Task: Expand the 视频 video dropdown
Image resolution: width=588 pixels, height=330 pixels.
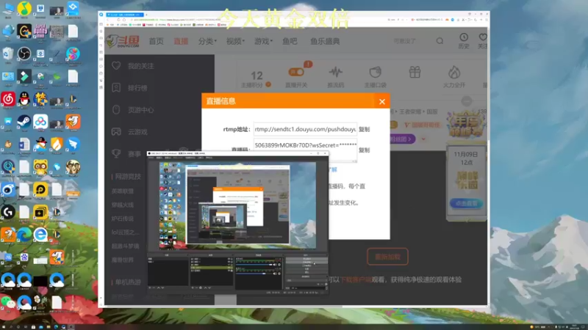Action: tap(235, 41)
